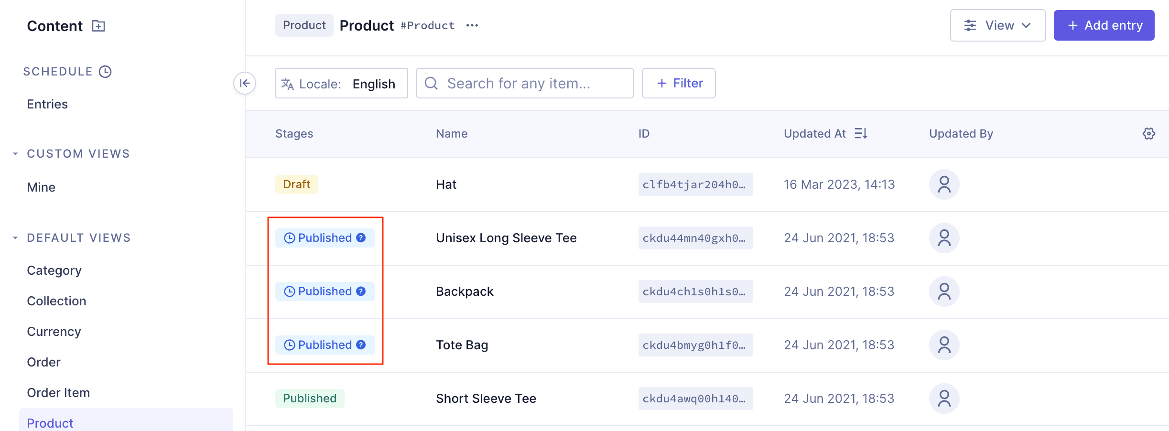This screenshot has width=1169, height=431.
Task: Click the column settings gear icon
Action: (1149, 134)
